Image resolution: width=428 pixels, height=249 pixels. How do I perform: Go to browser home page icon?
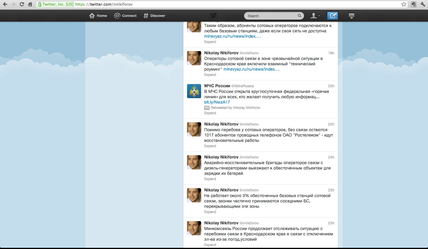[x=30, y=4]
